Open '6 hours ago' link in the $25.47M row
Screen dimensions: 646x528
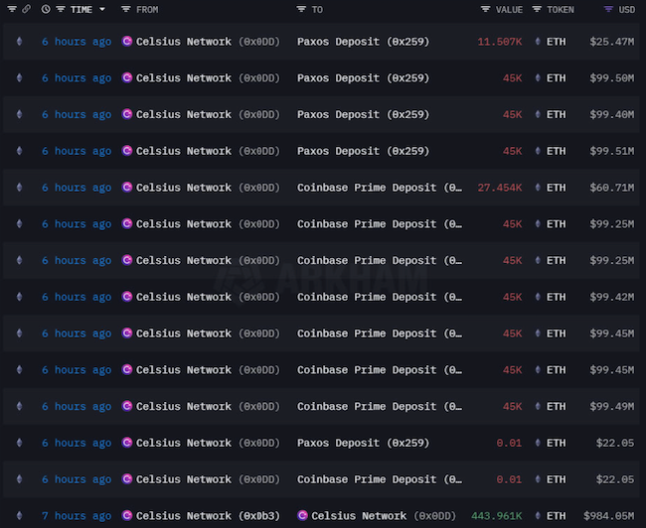tap(77, 42)
